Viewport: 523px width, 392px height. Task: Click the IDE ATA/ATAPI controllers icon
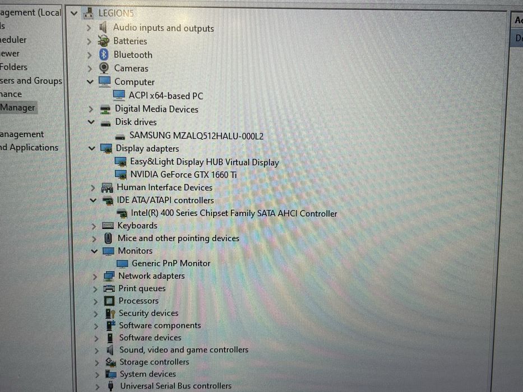(108, 200)
